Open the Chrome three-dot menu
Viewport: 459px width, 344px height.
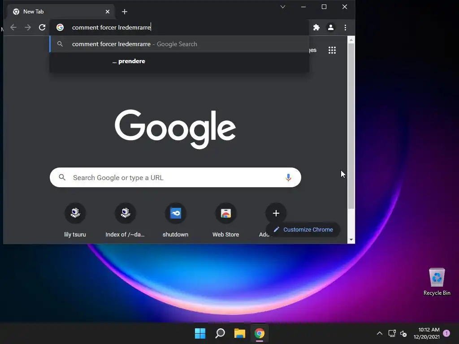(346, 27)
